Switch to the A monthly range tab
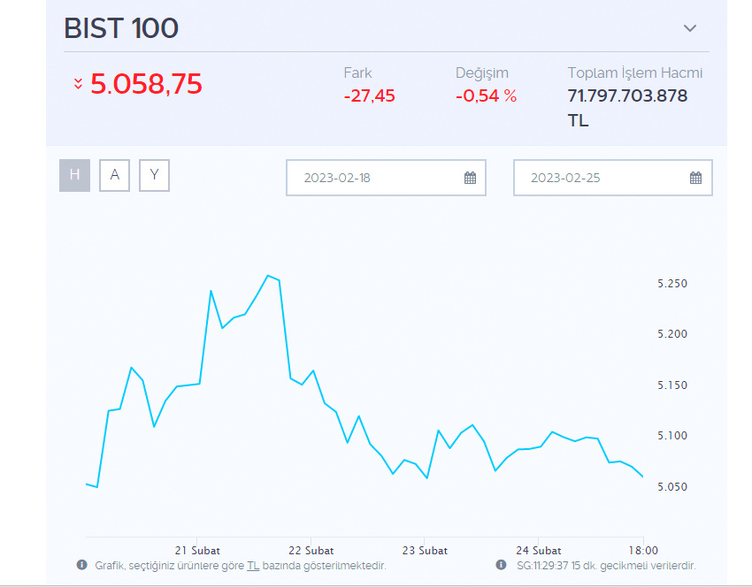The width and height of the screenshot is (752, 587). [115, 175]
